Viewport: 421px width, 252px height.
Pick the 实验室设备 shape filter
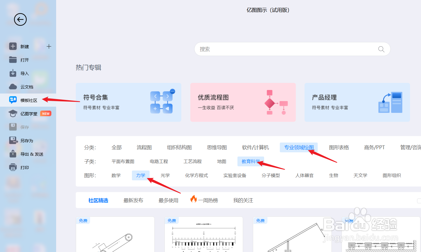click(x=235, y=176)
